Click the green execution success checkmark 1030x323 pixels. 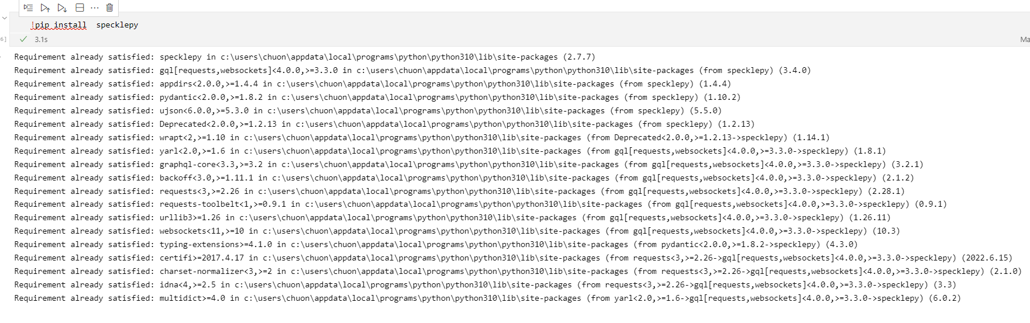pyautogui.click(x=23, y=39)
